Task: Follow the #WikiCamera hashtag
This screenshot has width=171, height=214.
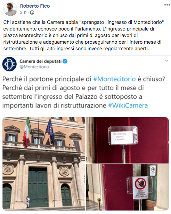Action: [128, 105]
